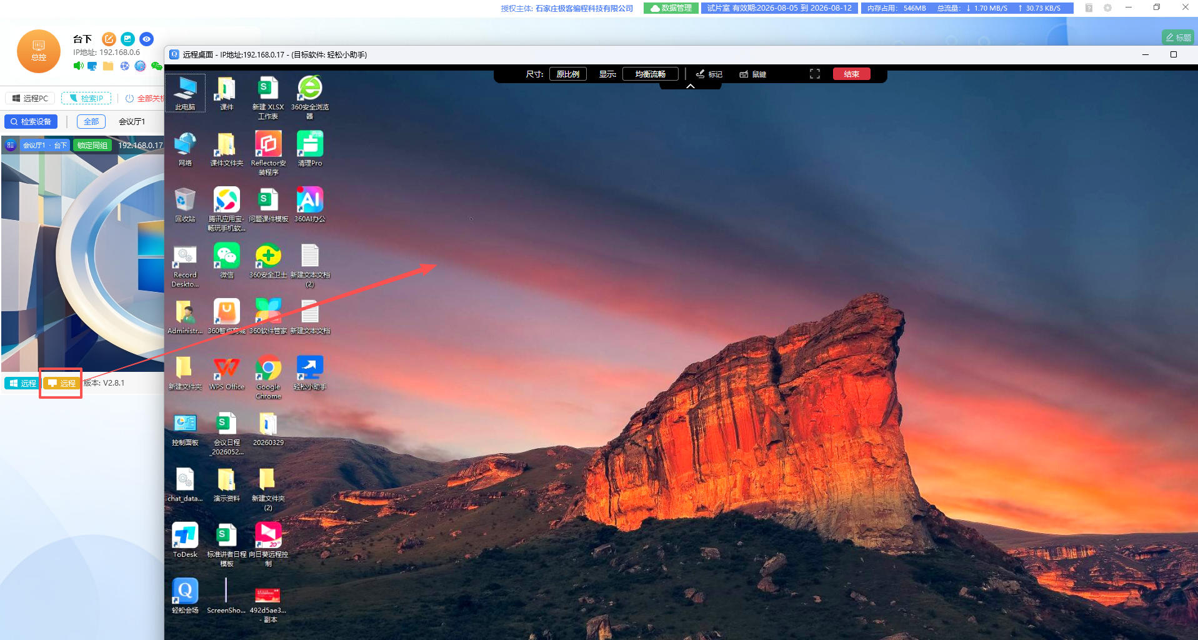Click the ToDesk desktop icon
Viewport: 1198px width, 640px height.
click(185, 540)
